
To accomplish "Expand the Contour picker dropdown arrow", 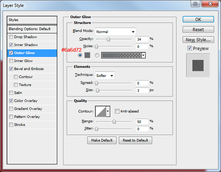I will pyautogui.click(x=108, y=111).
